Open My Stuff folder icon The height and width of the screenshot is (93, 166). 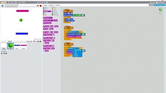157,2
